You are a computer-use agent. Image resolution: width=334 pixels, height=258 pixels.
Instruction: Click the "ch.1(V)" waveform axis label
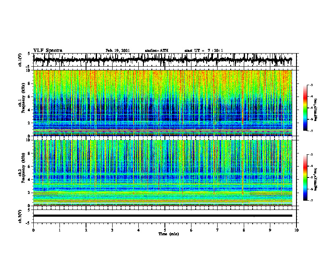(x=20, y=60)
